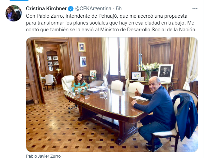Click the white flower vase in the photo

pyautogui.click(x=149, y=71)
